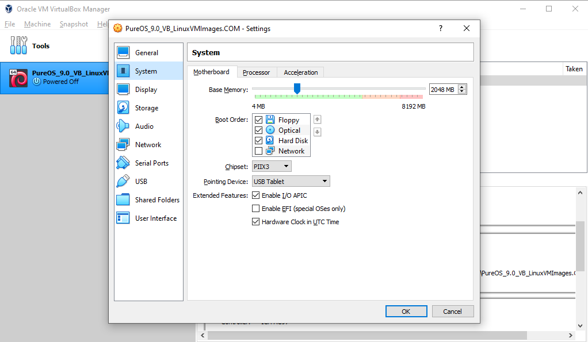This screenshot has width=588, height=342.
Task: Click the Base Memory slider handle
Action: [297, 89]
